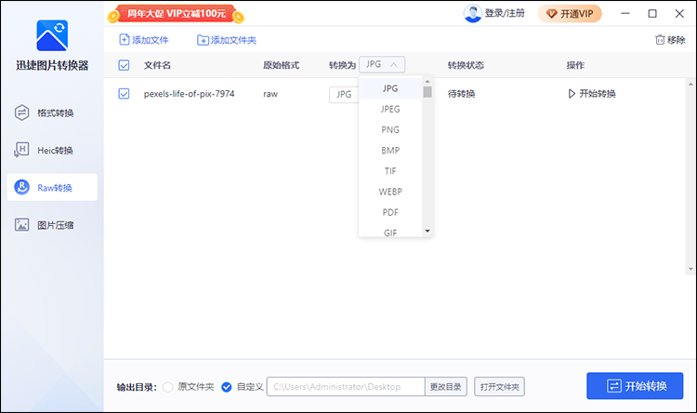The height and width of the screenshot is (413, 697).
Task: Choose WEBP in the format list
Action: click(x=390, y=192)
